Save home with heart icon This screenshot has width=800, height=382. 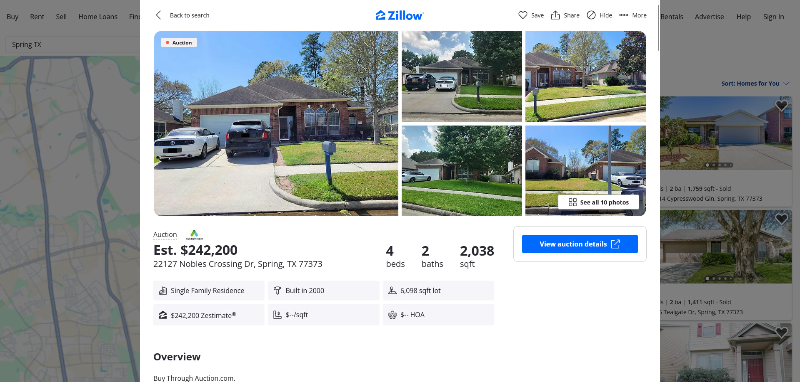coord(522,15)
